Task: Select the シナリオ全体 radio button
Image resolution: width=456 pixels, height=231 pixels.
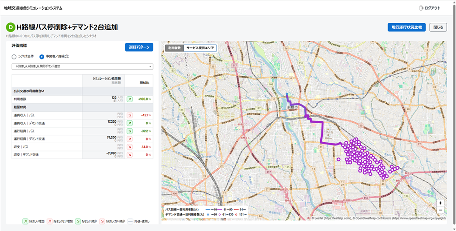Action: click(14, 57)
